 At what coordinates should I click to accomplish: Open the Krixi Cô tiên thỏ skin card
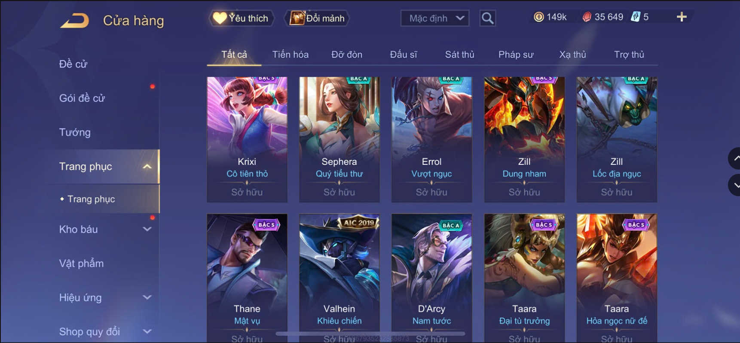click(x=247, y=140)
